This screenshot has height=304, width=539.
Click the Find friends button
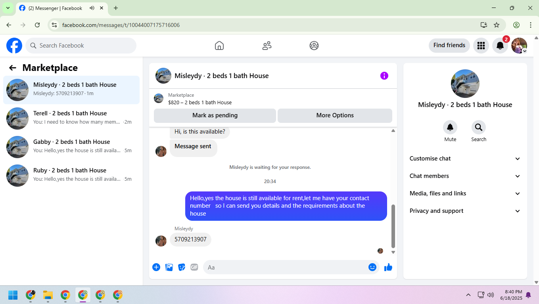tap(449, 46)
